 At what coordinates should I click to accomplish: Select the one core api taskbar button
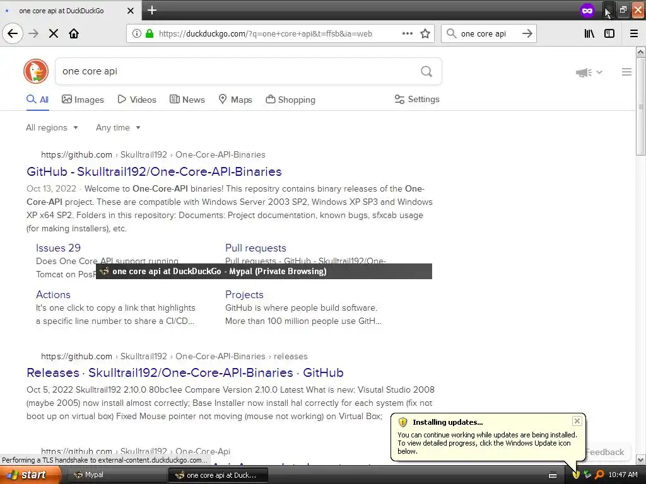pyautogui.click(x=218, y=475)
